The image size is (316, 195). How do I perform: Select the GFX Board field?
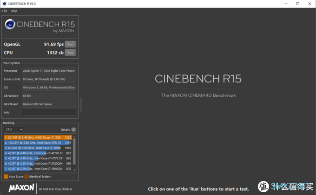tap(49, 104)
